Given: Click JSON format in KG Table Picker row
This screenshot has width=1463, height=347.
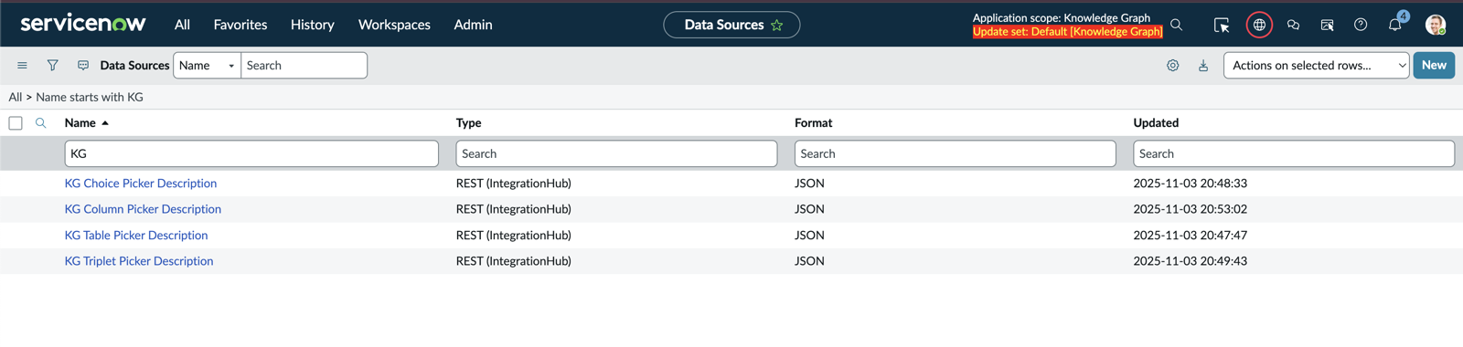Looking at the screenshot, I should pos(809,236).
